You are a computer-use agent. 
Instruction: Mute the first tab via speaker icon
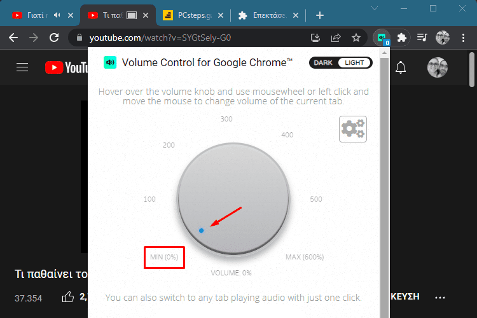pyautogui.click(x=57, y=15)
